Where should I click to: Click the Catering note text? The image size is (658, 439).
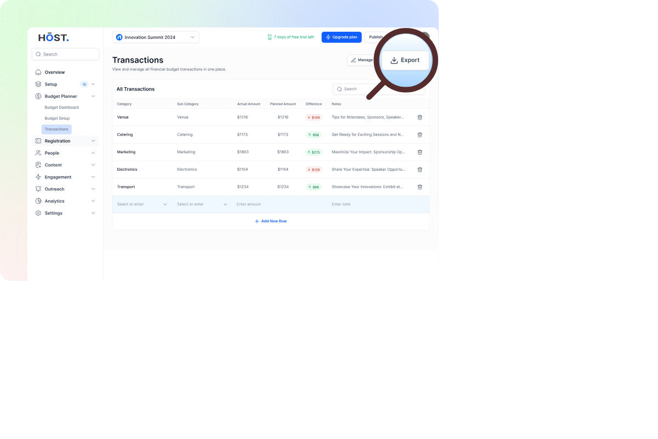368,135
